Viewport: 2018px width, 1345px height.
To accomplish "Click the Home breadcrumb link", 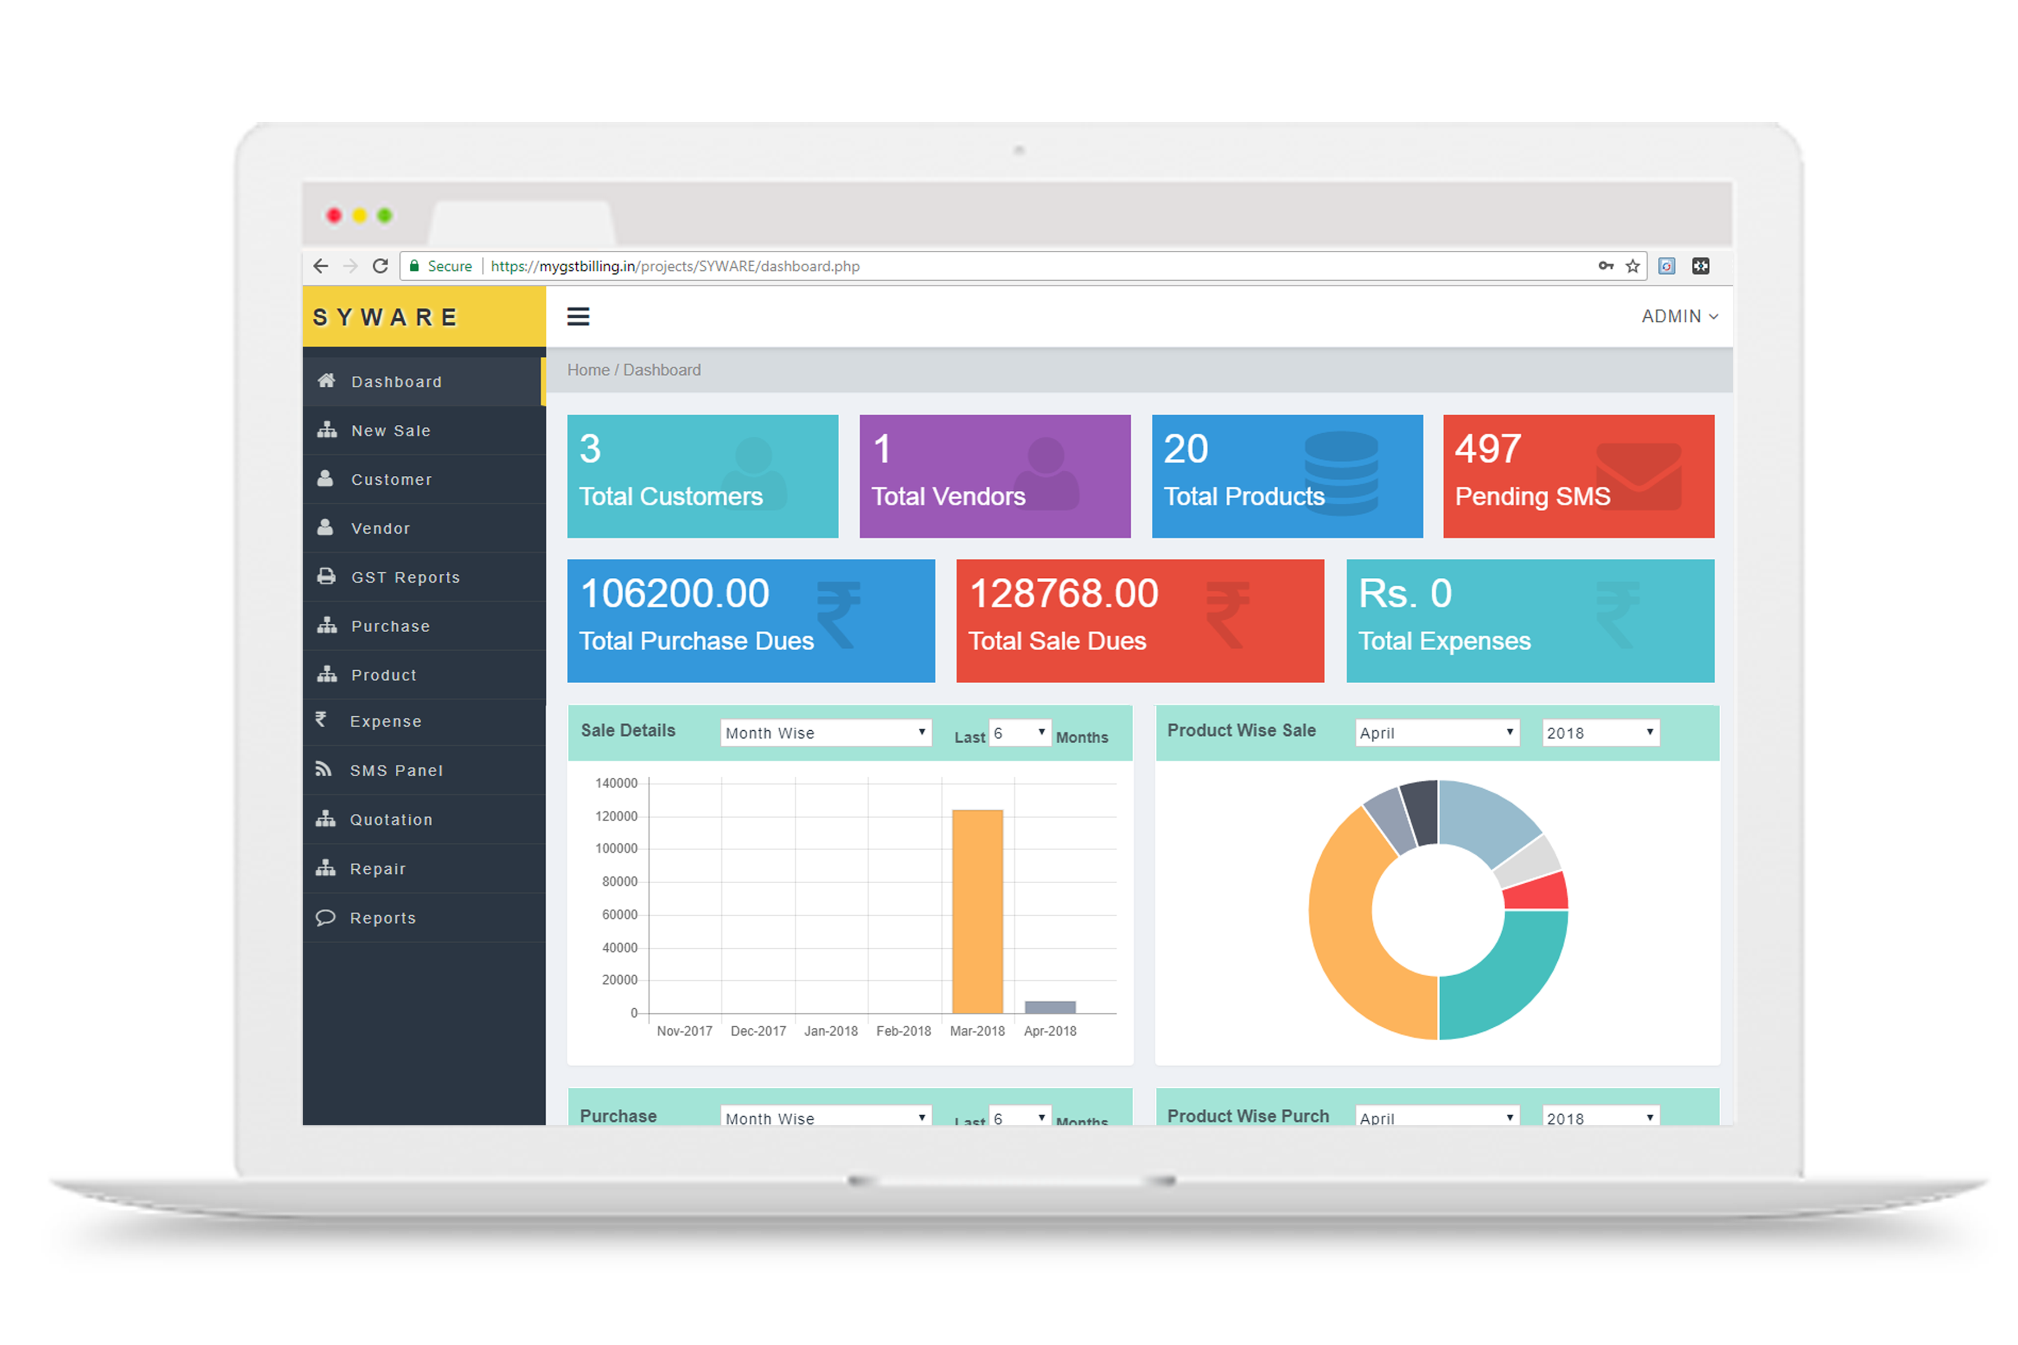I will coord(587,370).
